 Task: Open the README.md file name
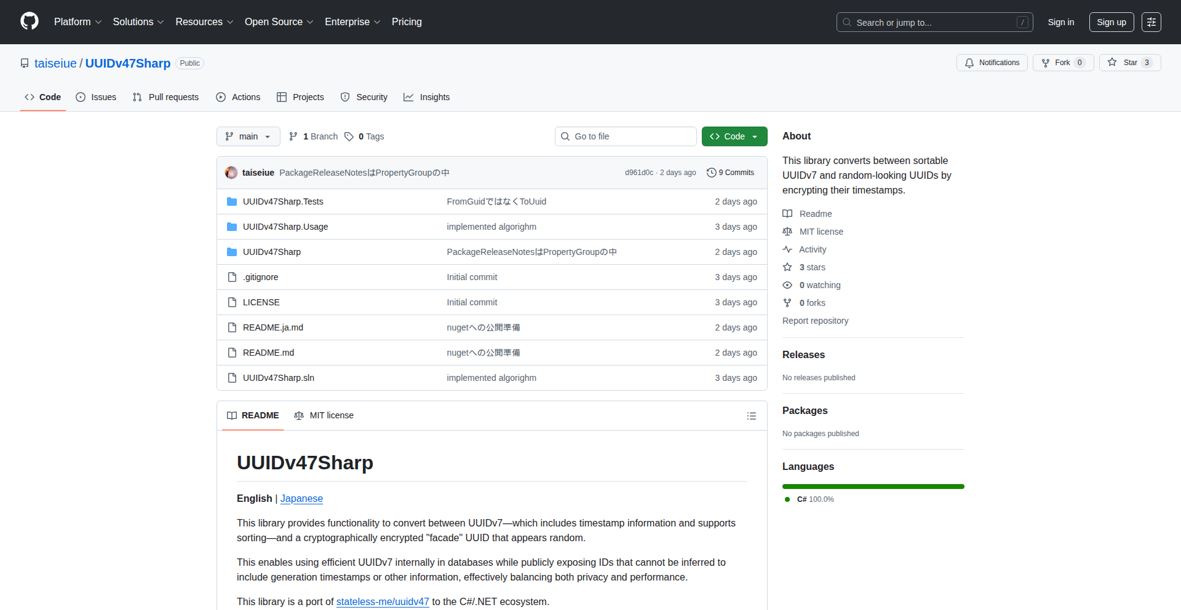click(x=268, y=353)
